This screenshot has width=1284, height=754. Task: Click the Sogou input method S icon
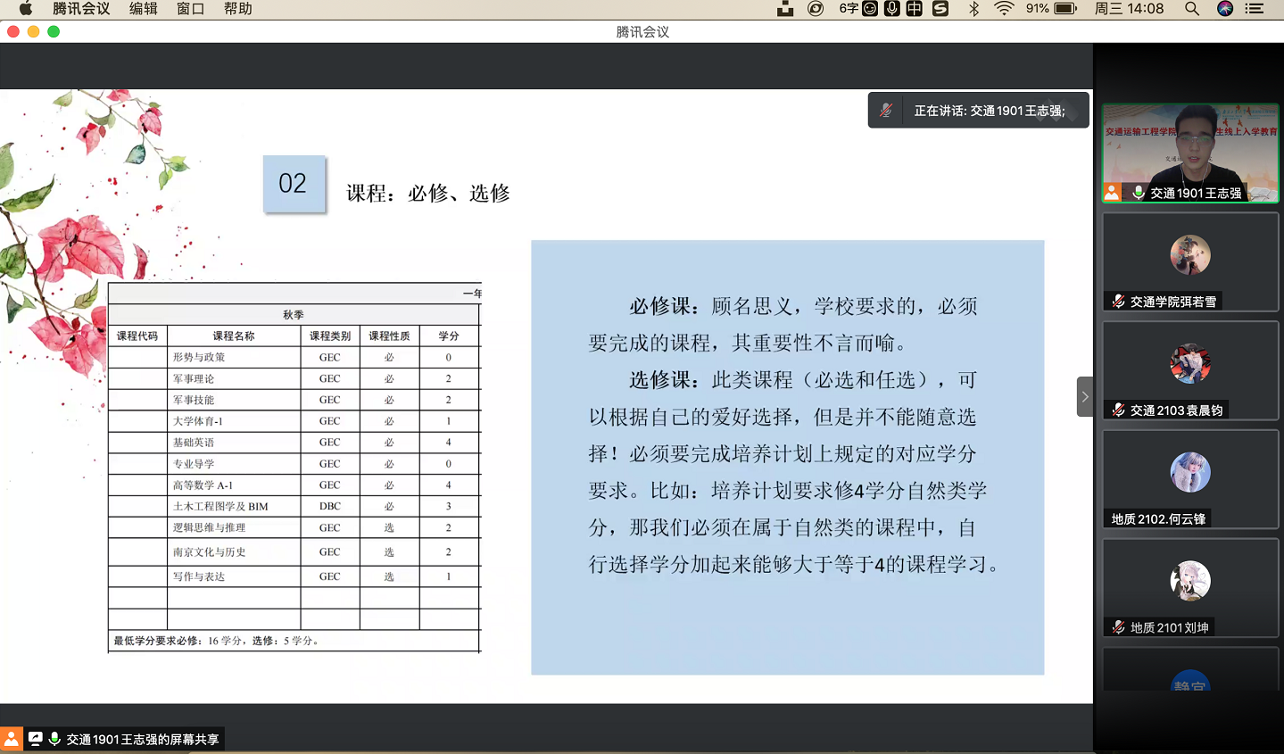[x=940, y=9]
